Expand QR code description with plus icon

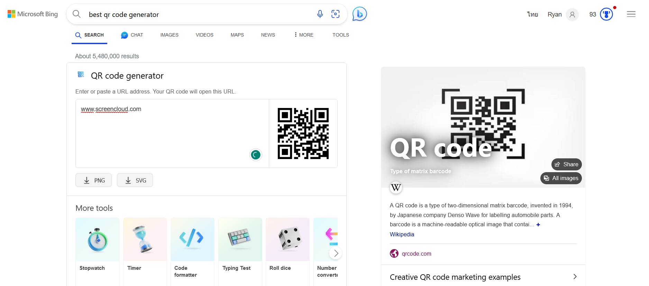point(538,225)
